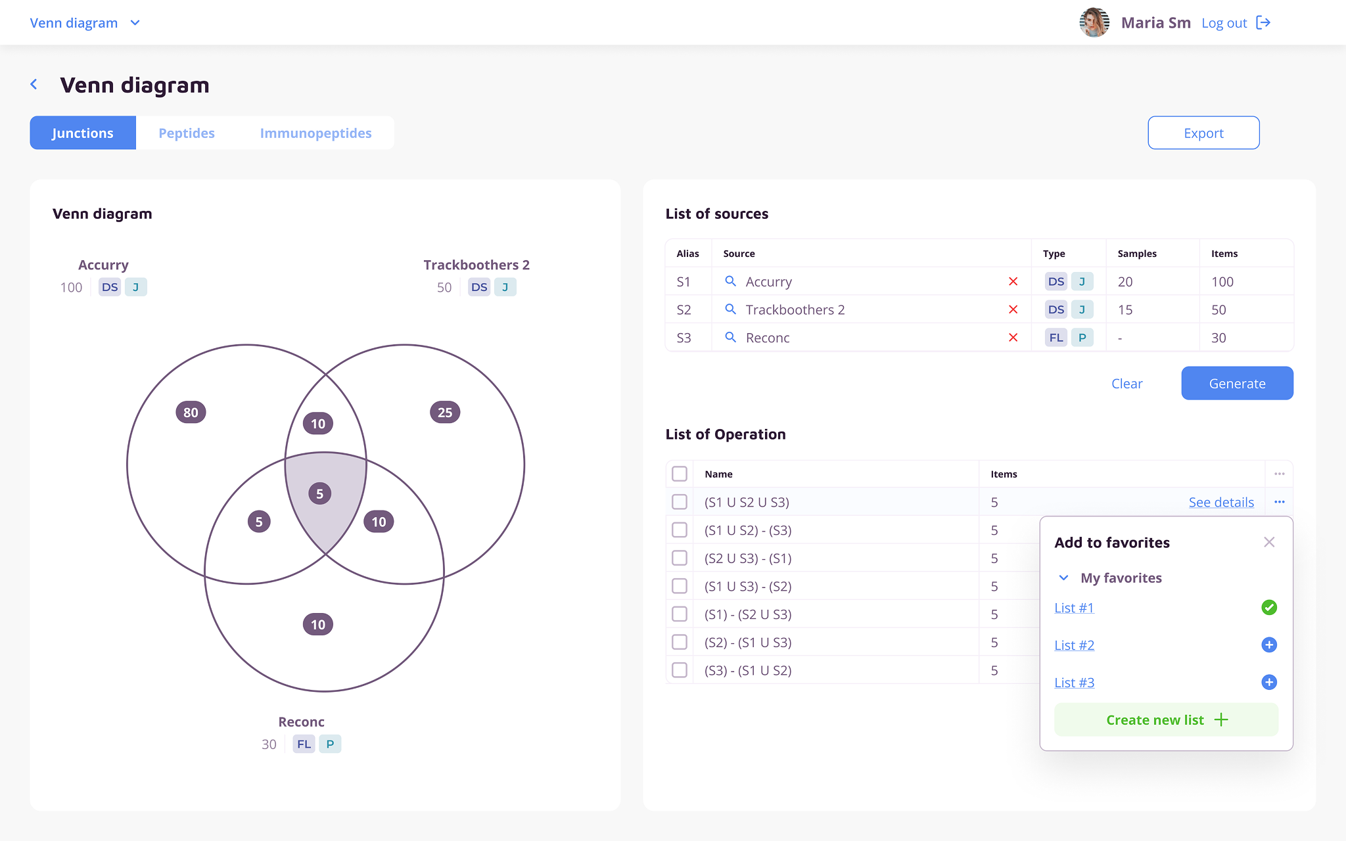Click the log out arrow icon
Image resolution: width=1346 pixels, height=841 pixels.
click(1263, 23)
